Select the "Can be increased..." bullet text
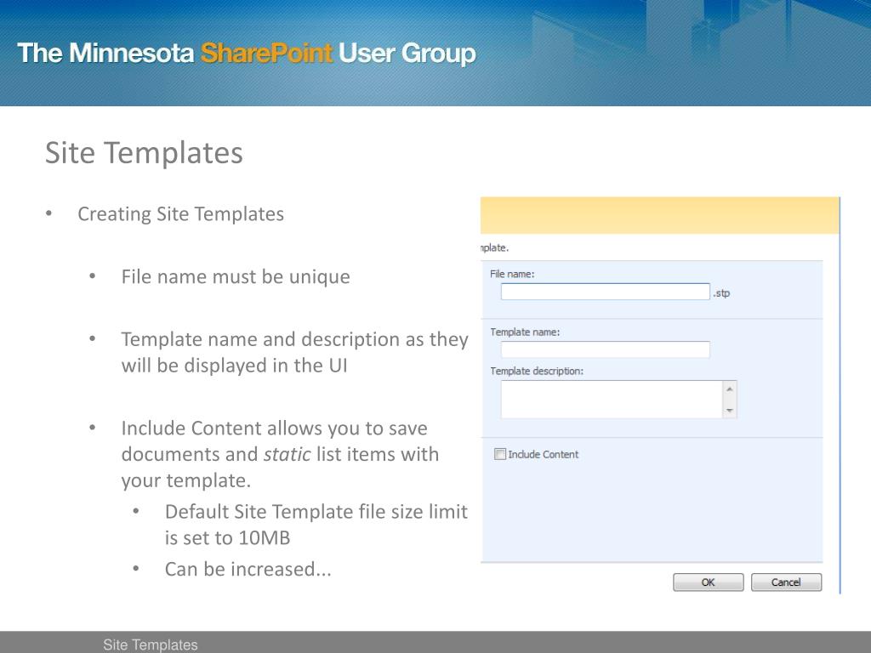871x653 pixels. (248, 569)
